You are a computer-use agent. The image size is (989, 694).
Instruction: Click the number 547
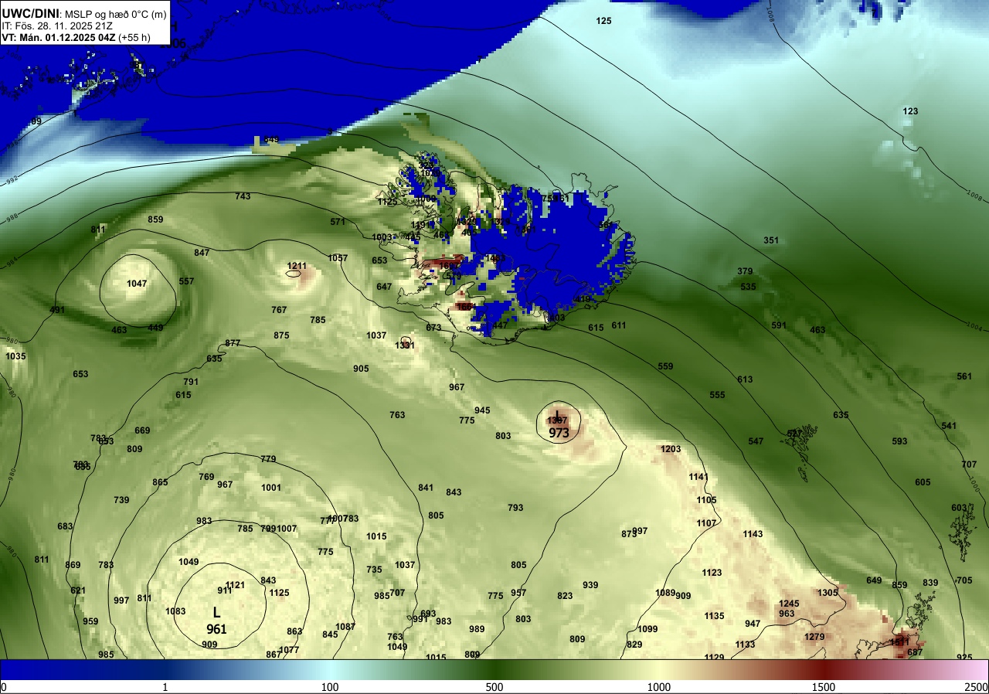point(756,441)
